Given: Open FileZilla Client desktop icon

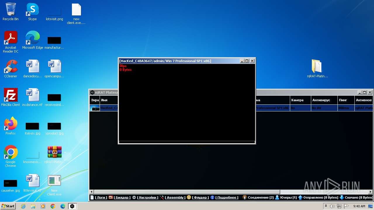Looking at the screenshot, I should point(11,97).
